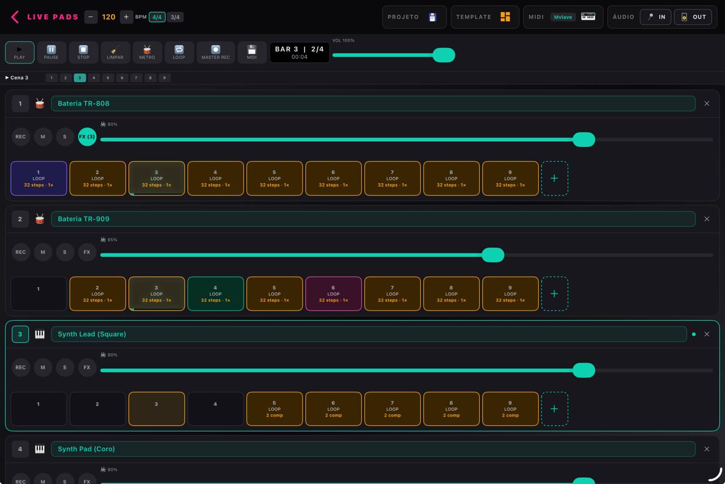Switch to scene tab 4
725x484 pixels.
click(93, 78)
